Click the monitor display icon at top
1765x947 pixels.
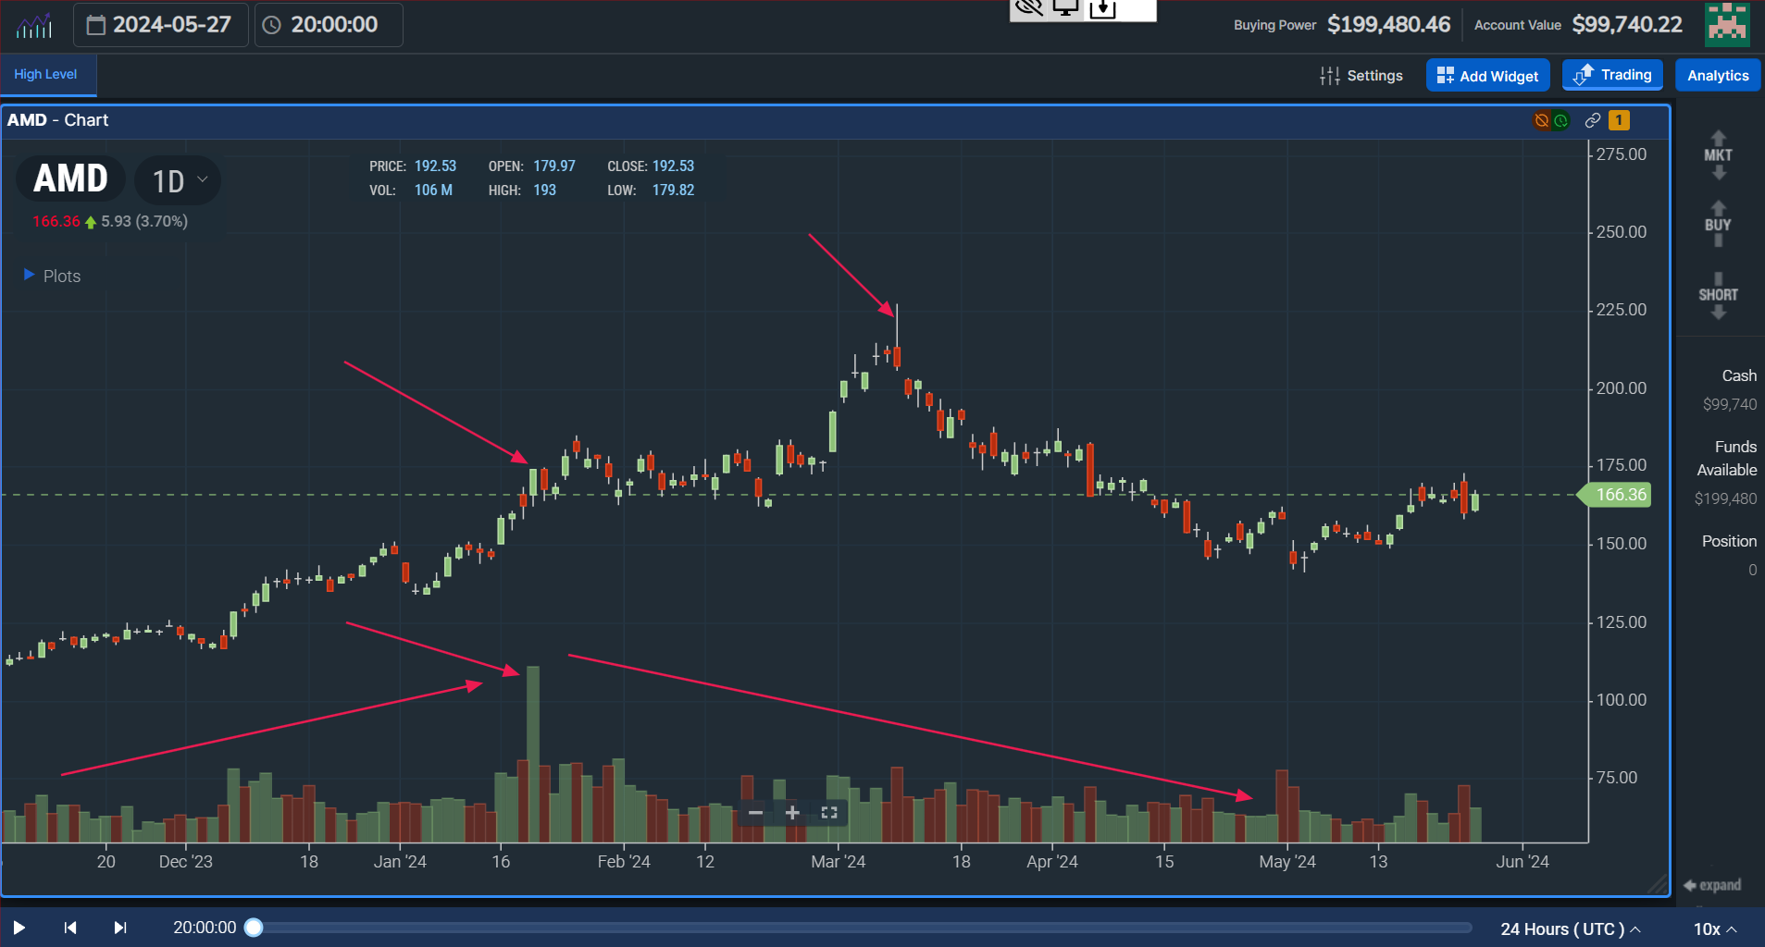coord(1066,9)
